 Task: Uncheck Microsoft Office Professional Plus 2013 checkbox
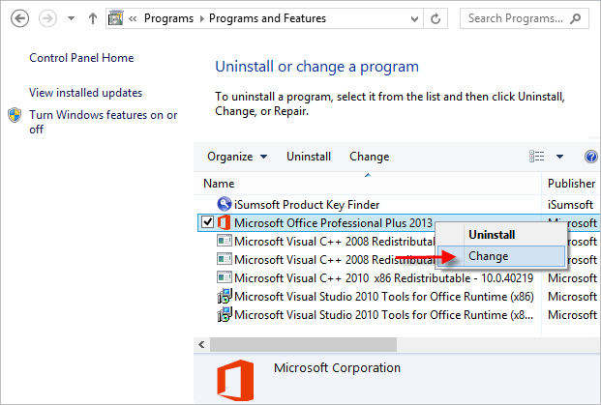click(207, 222)
